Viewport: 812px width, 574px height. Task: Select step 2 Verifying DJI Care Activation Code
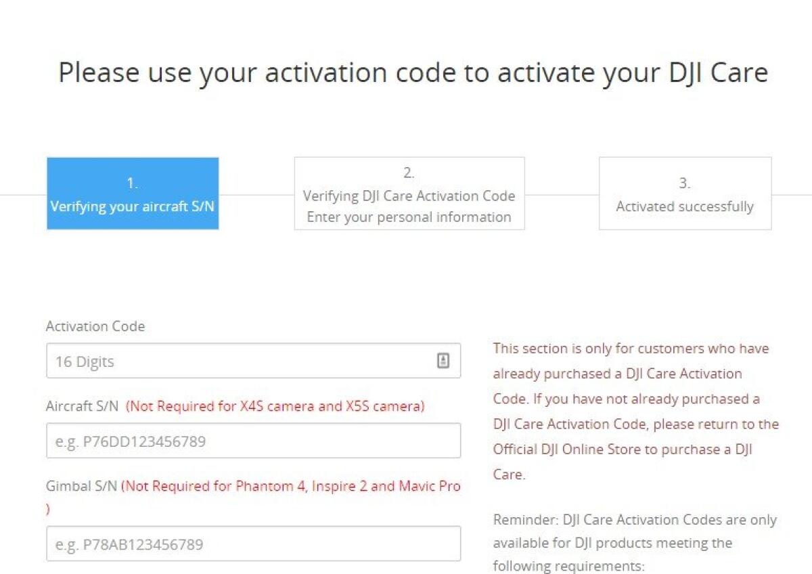pyautogui.click(x=409, y=194)
